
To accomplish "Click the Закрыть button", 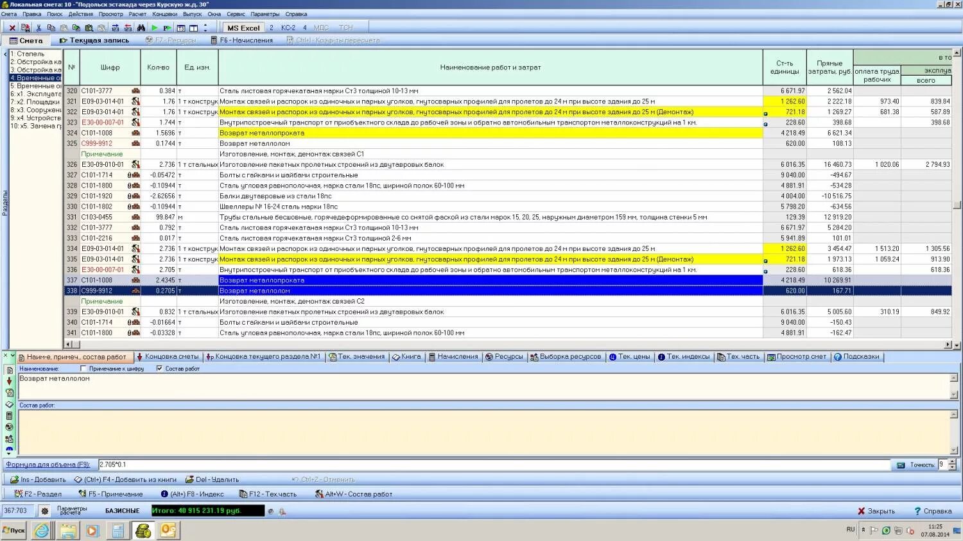I will 876,511.
